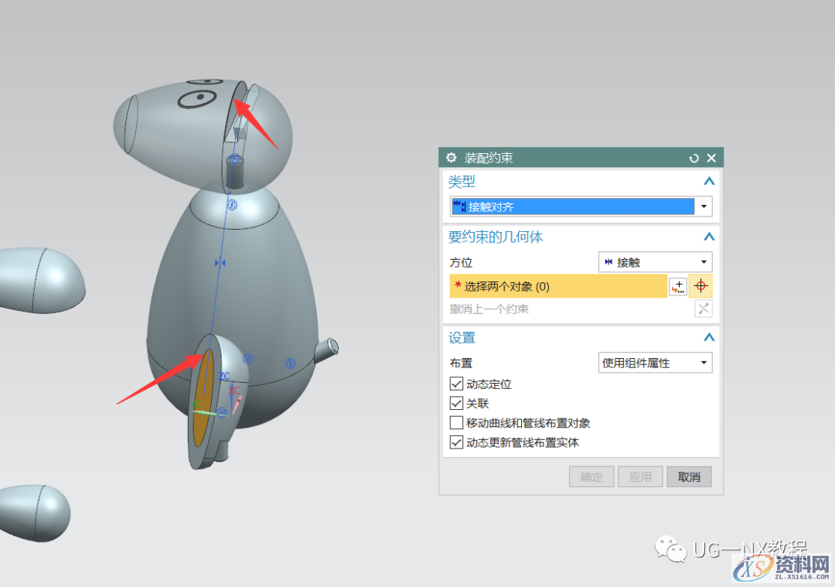The image size is (835, 587).
Task: Collapse the 设置 section
Action: [709, 337]
